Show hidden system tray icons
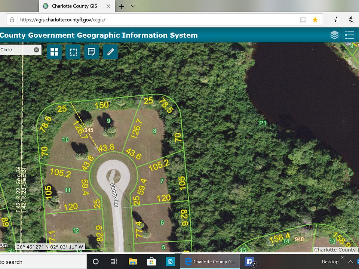 pos(351,262)
